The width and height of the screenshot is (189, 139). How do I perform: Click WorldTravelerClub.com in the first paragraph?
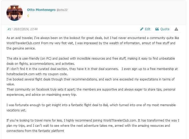pos(23,43)
